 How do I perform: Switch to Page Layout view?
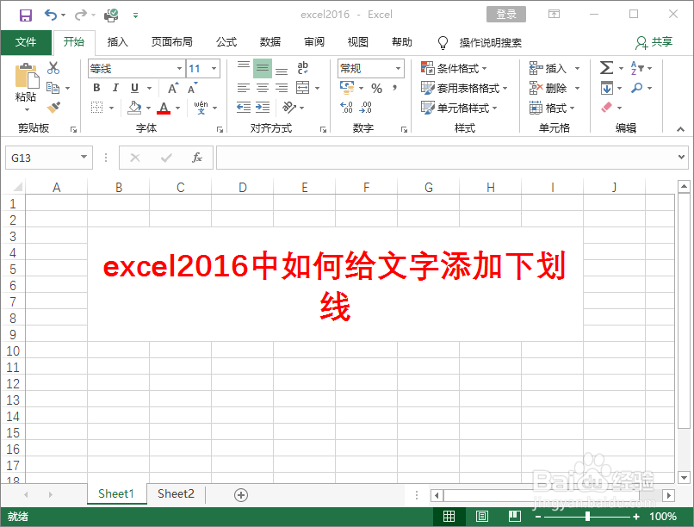point(482,517)
